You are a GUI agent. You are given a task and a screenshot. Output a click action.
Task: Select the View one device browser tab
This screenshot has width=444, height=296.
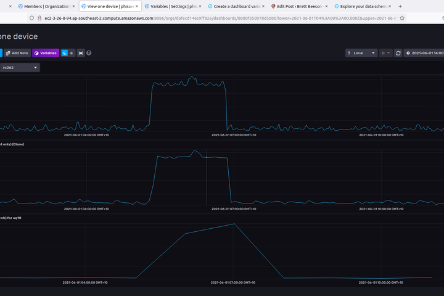click(x=110, y=6)
